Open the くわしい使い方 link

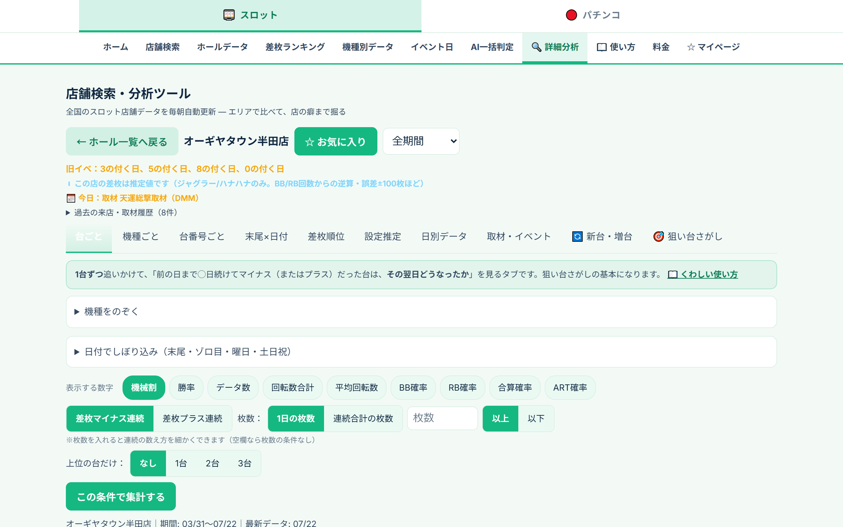click(x=703, y=275)
